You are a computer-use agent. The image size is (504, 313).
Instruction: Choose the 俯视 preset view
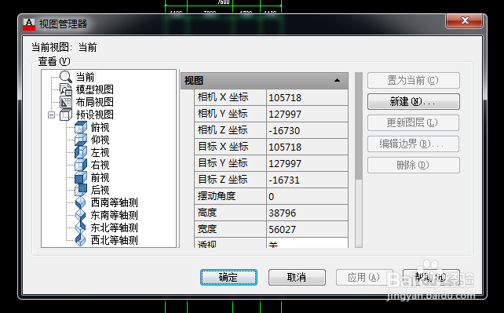[x=100, y=127]
